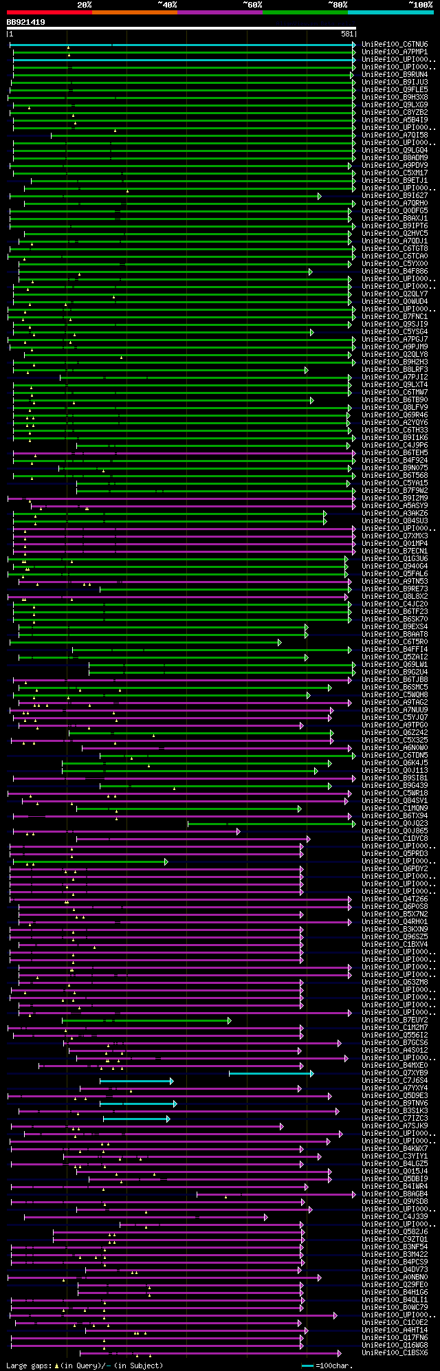Select UniRef100_C7J6S4 label
This screenshot has height=1371, width=440.
[395, 1081]
